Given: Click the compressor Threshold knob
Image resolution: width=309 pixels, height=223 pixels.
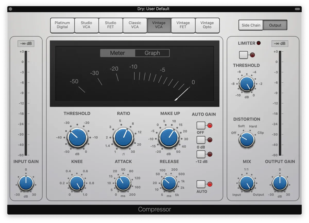Looking at the screenshot, I should tap(77, 138).
